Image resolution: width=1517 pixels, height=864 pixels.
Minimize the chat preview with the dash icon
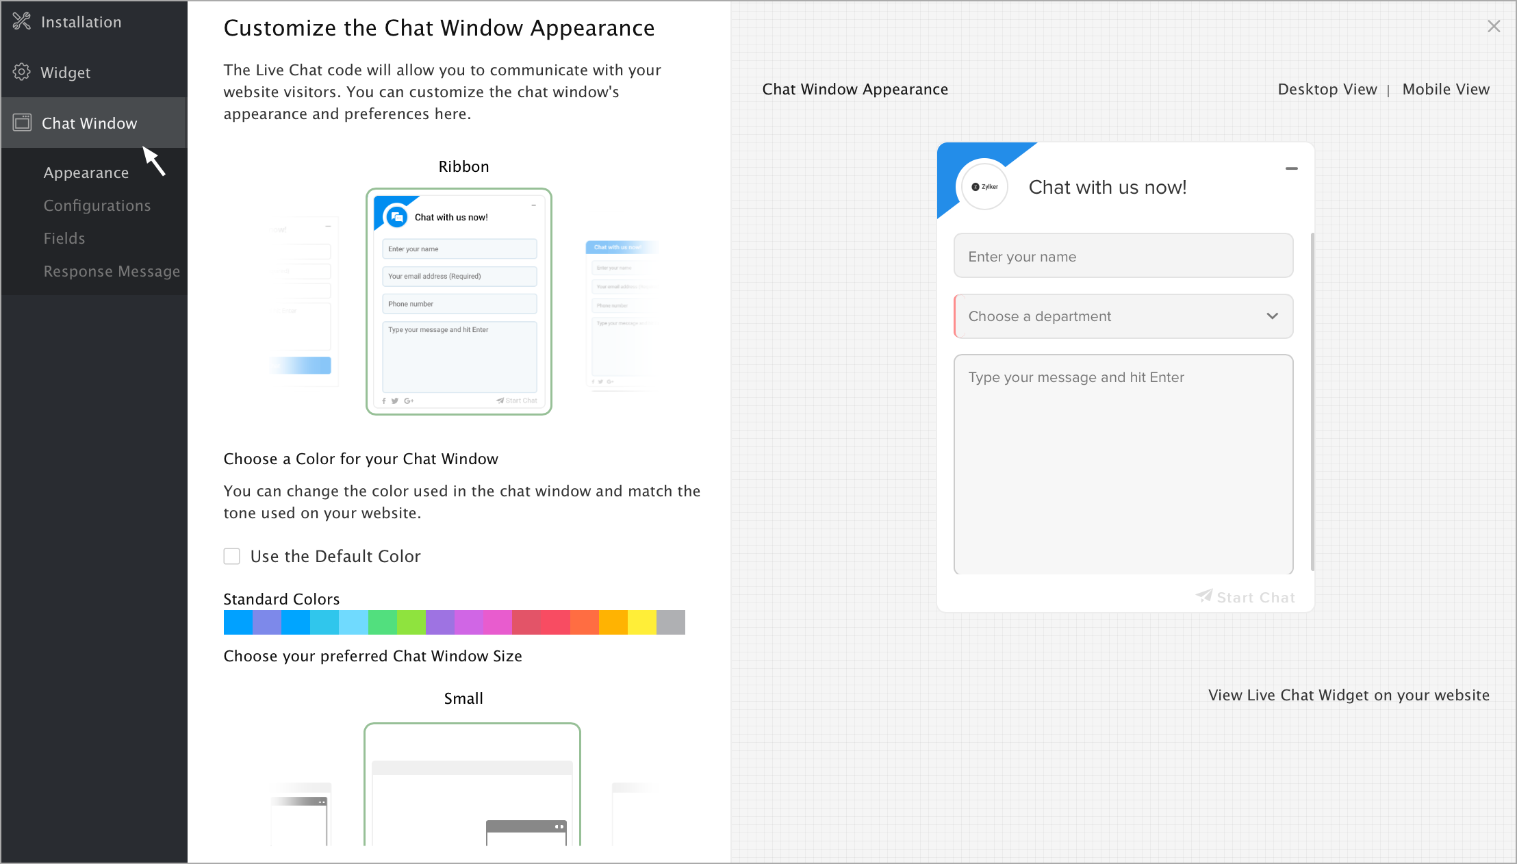pos(1291,168)
